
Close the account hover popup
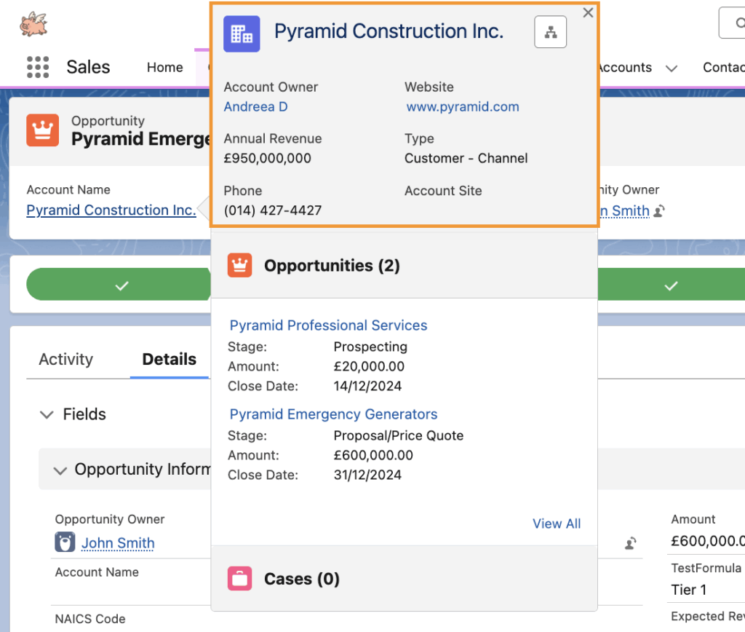click(588, 12)
